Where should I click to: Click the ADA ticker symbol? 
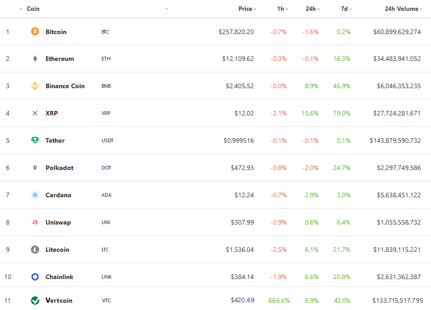[106, 195]
